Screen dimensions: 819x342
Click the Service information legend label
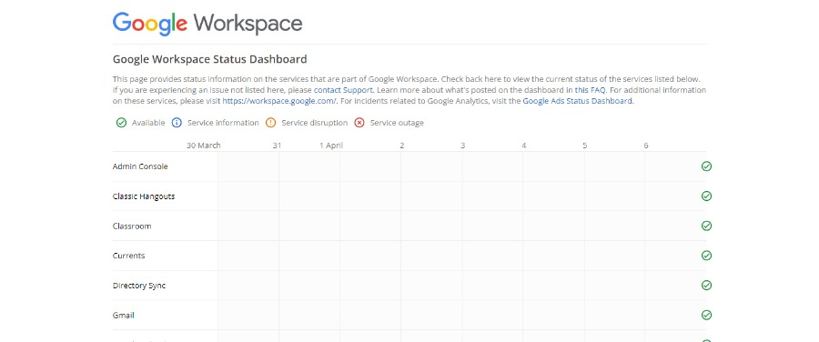coord(223,123)
